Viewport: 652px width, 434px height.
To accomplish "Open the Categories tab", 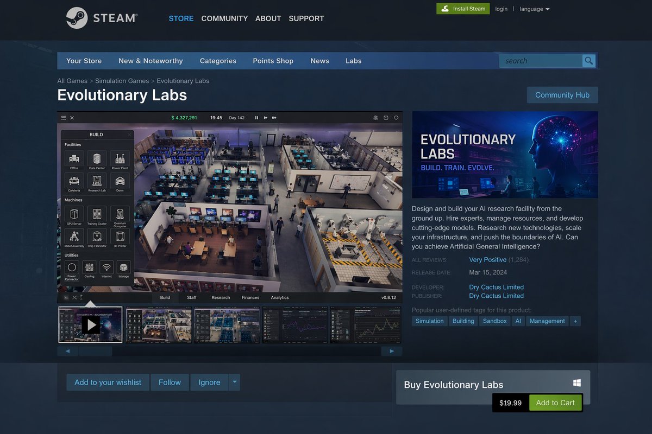I will click(218, 61).
